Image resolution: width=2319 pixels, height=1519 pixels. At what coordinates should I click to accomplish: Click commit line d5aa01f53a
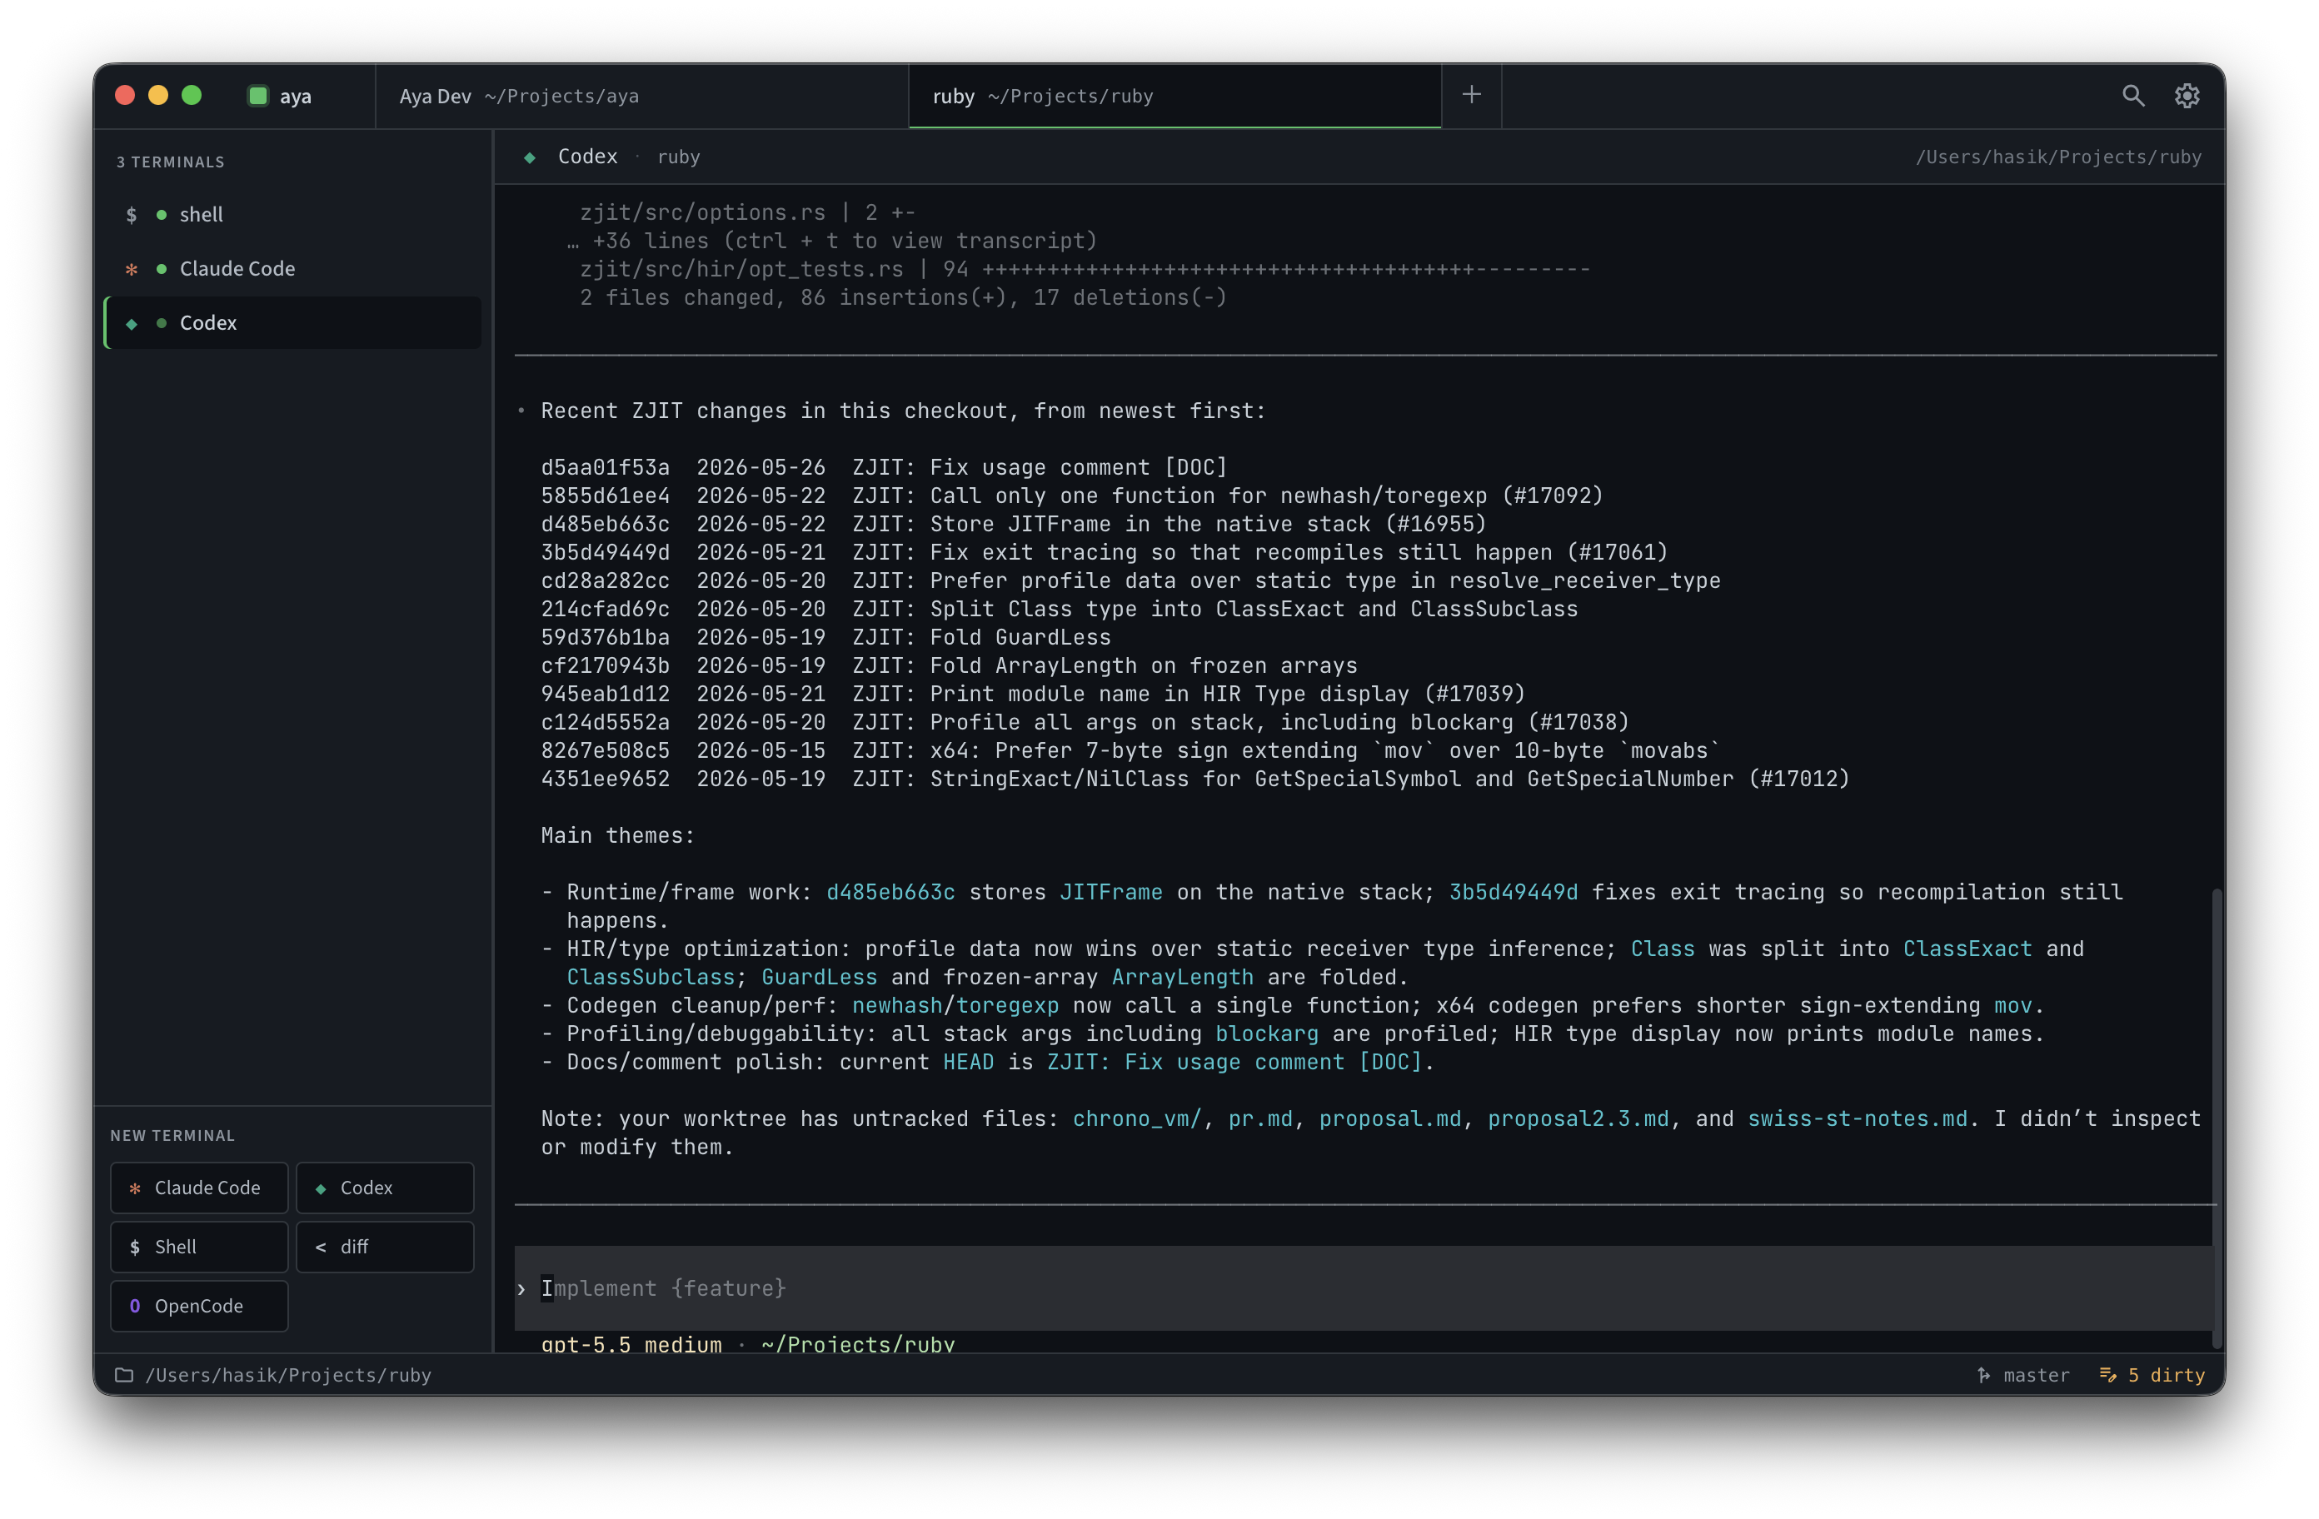click(884, 466)
